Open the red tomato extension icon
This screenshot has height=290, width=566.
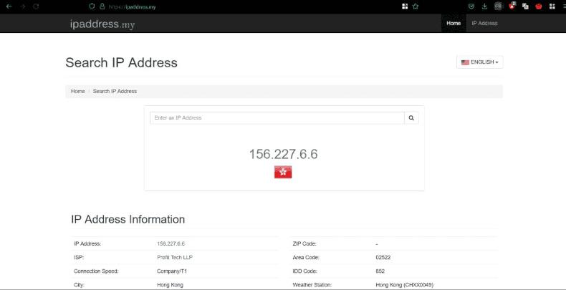click(539, 6)
